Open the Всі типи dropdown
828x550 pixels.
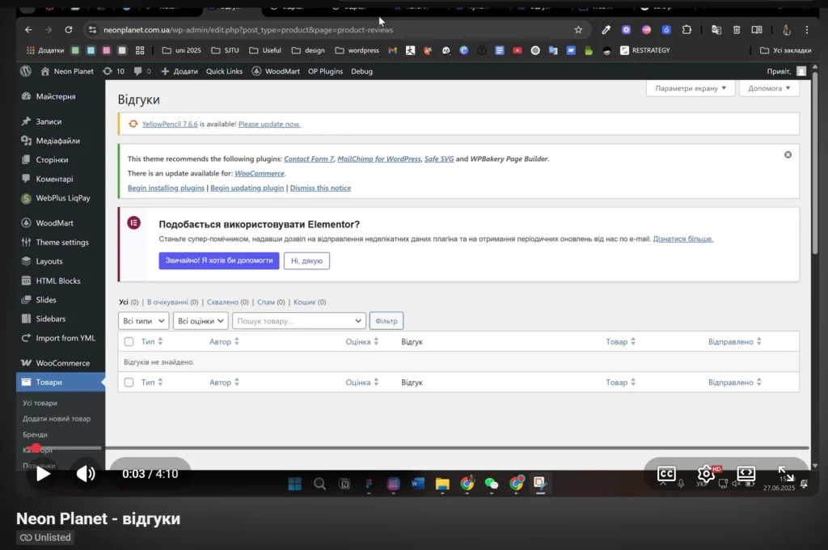(144, 321)
